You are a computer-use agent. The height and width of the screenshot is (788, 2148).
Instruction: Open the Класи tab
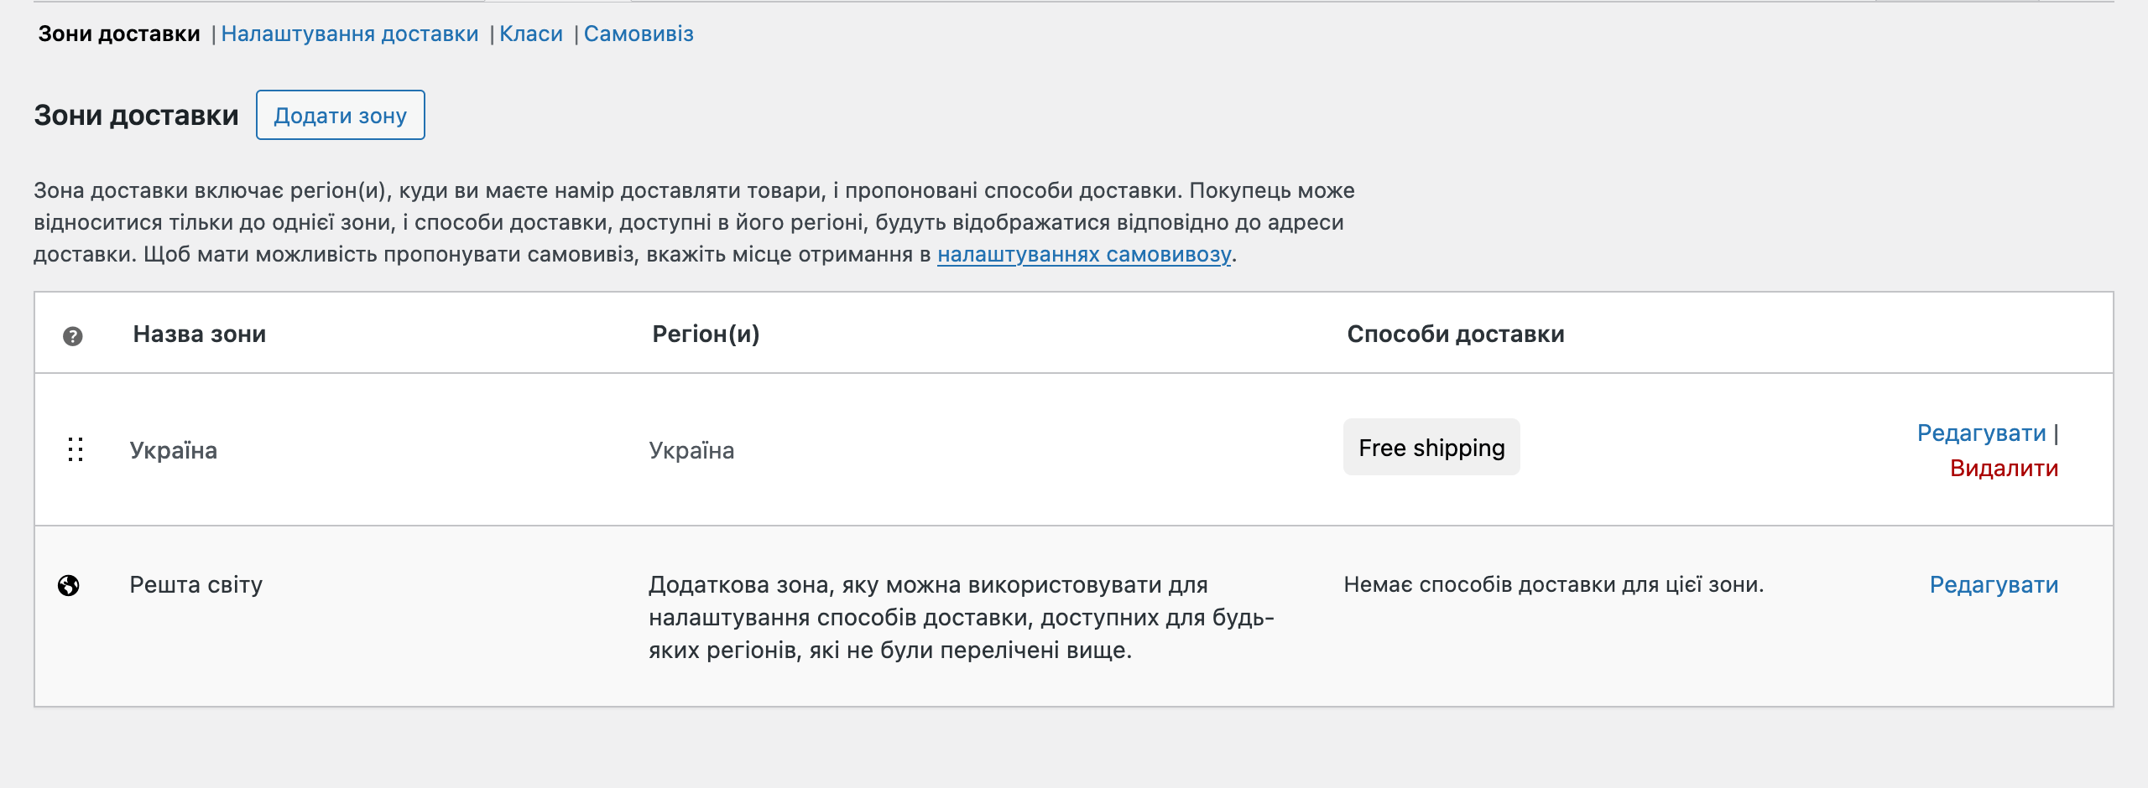(531, 34)
